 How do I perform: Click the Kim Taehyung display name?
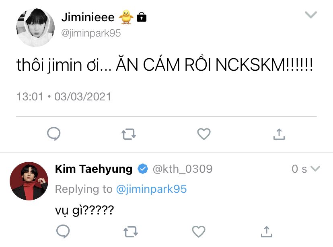[x=93, y=169]
